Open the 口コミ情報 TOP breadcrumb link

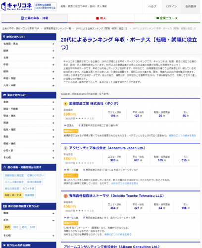click(x=21, y=28)
